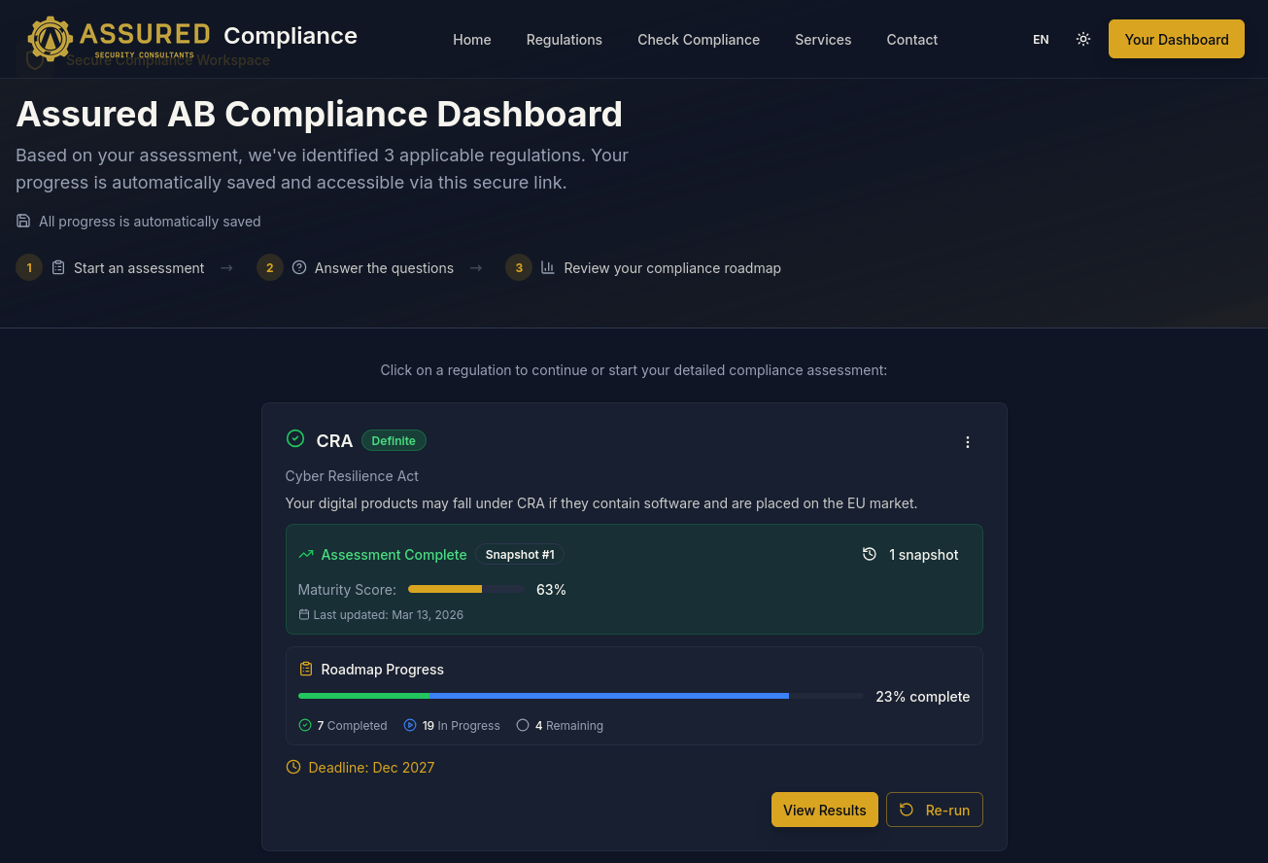Open the Contact menu item
1268x863 pixels.
click(x=912, y=40)
